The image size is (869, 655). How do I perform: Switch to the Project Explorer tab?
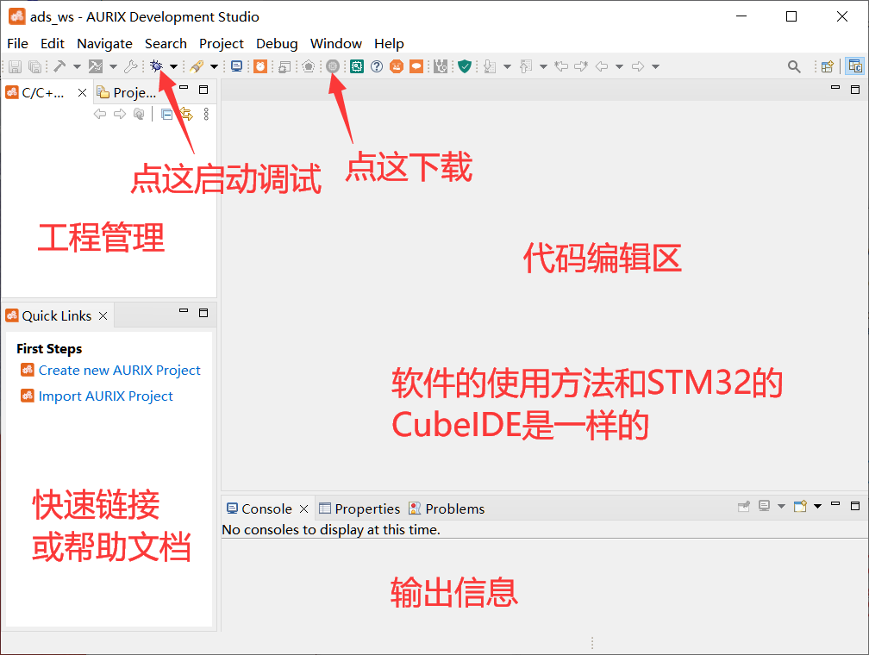tap(127, 92)
